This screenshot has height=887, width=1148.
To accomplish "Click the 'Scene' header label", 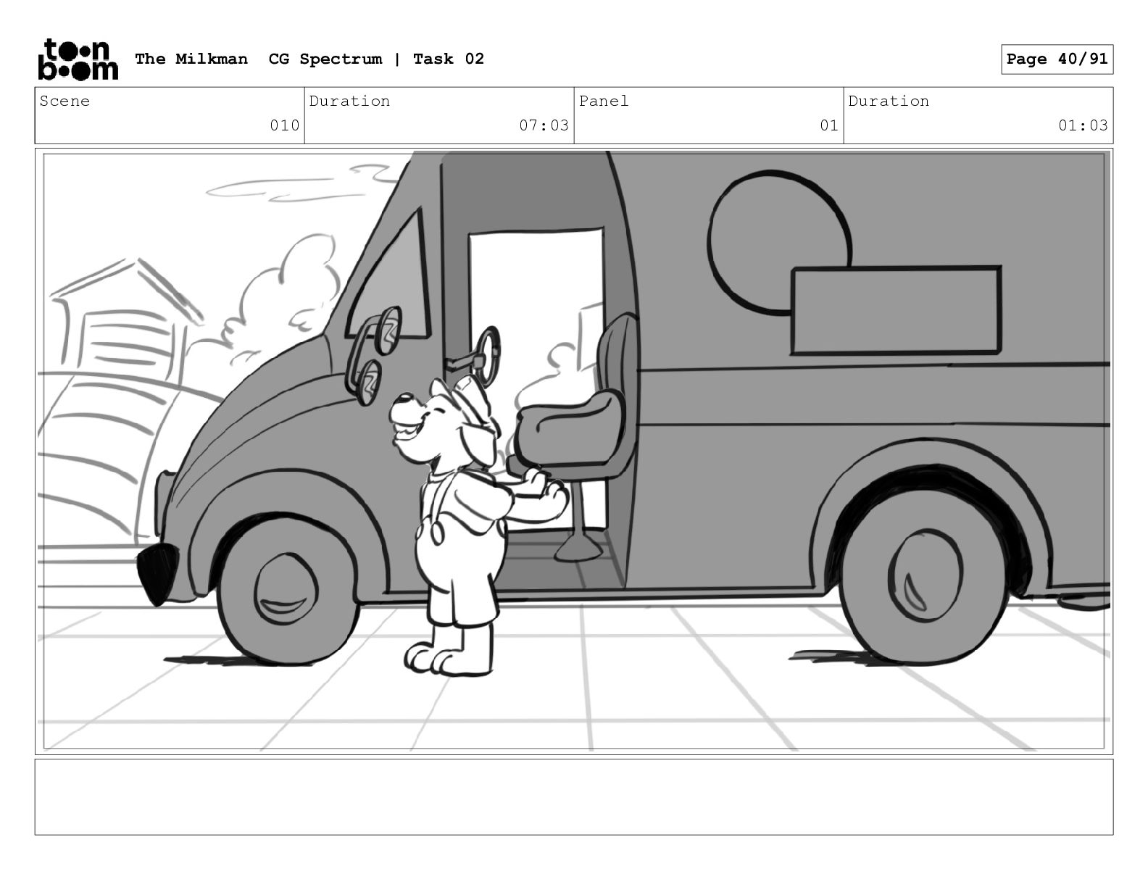I will pos(65,101).
